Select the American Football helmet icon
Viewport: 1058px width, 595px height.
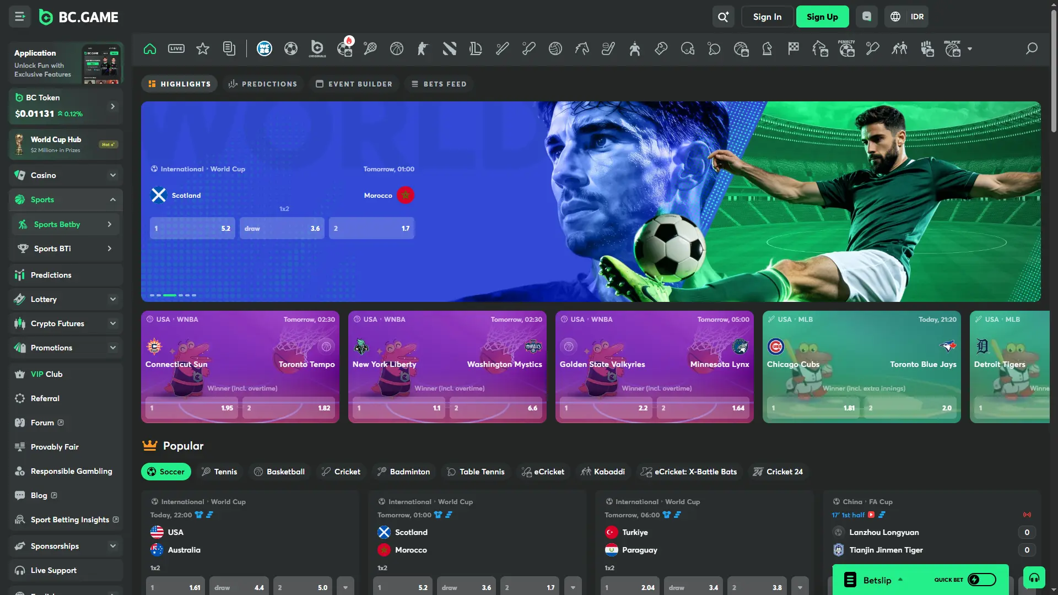click(x=688, y=48)
